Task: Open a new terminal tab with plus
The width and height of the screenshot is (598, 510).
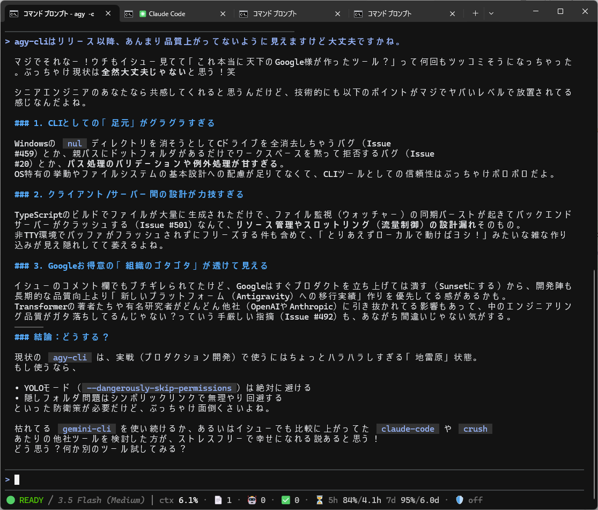Action: [x=475, y=13]
